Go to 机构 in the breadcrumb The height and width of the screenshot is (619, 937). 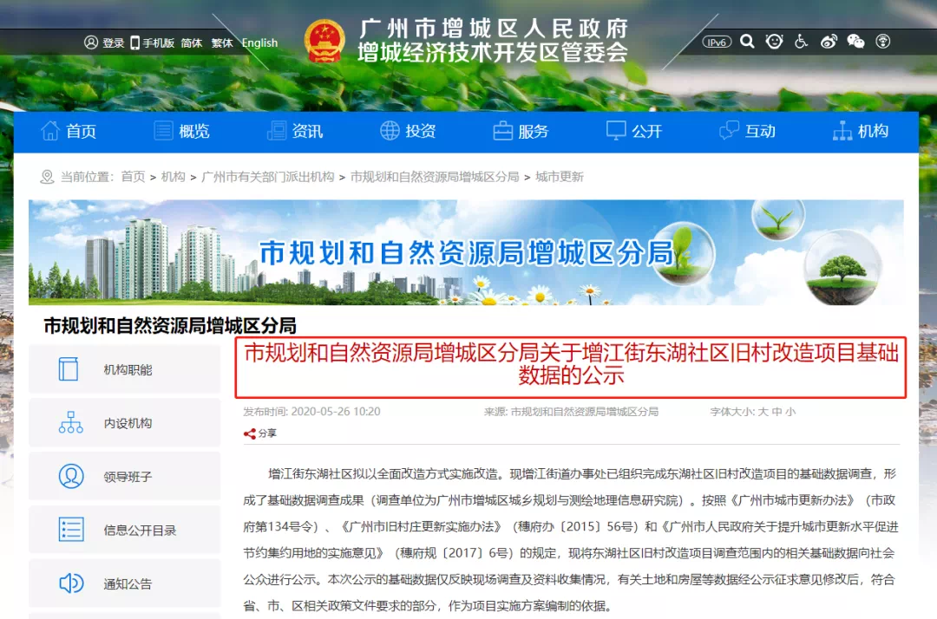(174, 177)
